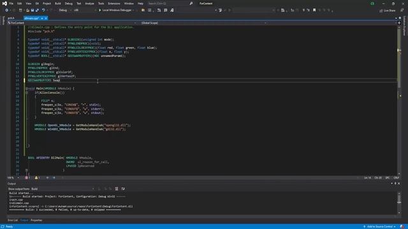Collapse the if(AllocConsole()) block
The width and height of the screenshot is (408, 229).
tap(27, 93)
